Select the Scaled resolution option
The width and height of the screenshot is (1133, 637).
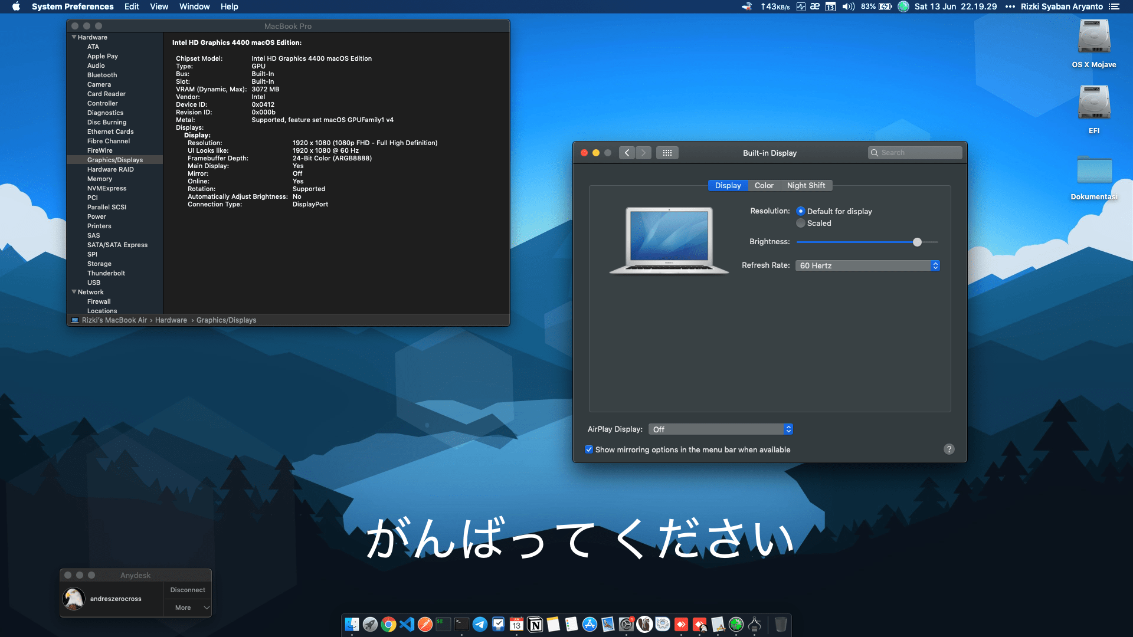pyautogui.click(x=801, y=223)
